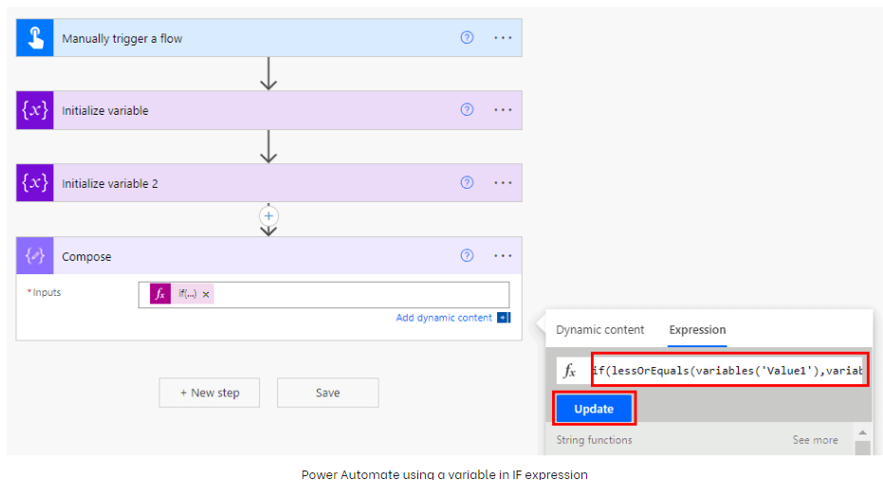Open help for the Initialize variable step
883x480 pixels.
click(x=467, y=110)
